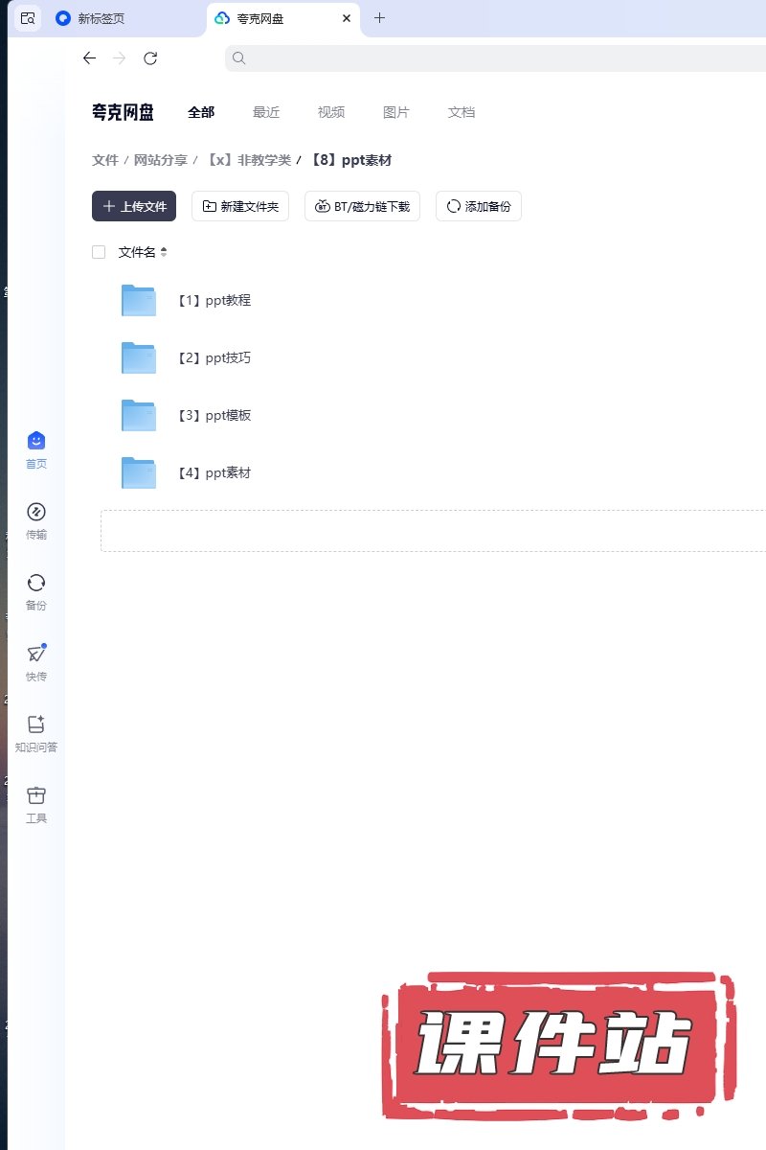Screen dimensions: 766x1150
Task: Click the 上传文件 upload button
Action: point(134,206)
